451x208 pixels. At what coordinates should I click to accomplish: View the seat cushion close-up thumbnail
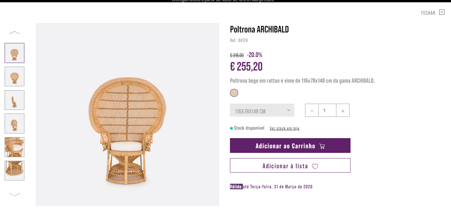pos(14,147)
